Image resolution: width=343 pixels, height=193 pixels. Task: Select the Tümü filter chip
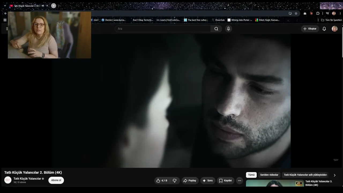pyautogui.click(x=251, y=175)
